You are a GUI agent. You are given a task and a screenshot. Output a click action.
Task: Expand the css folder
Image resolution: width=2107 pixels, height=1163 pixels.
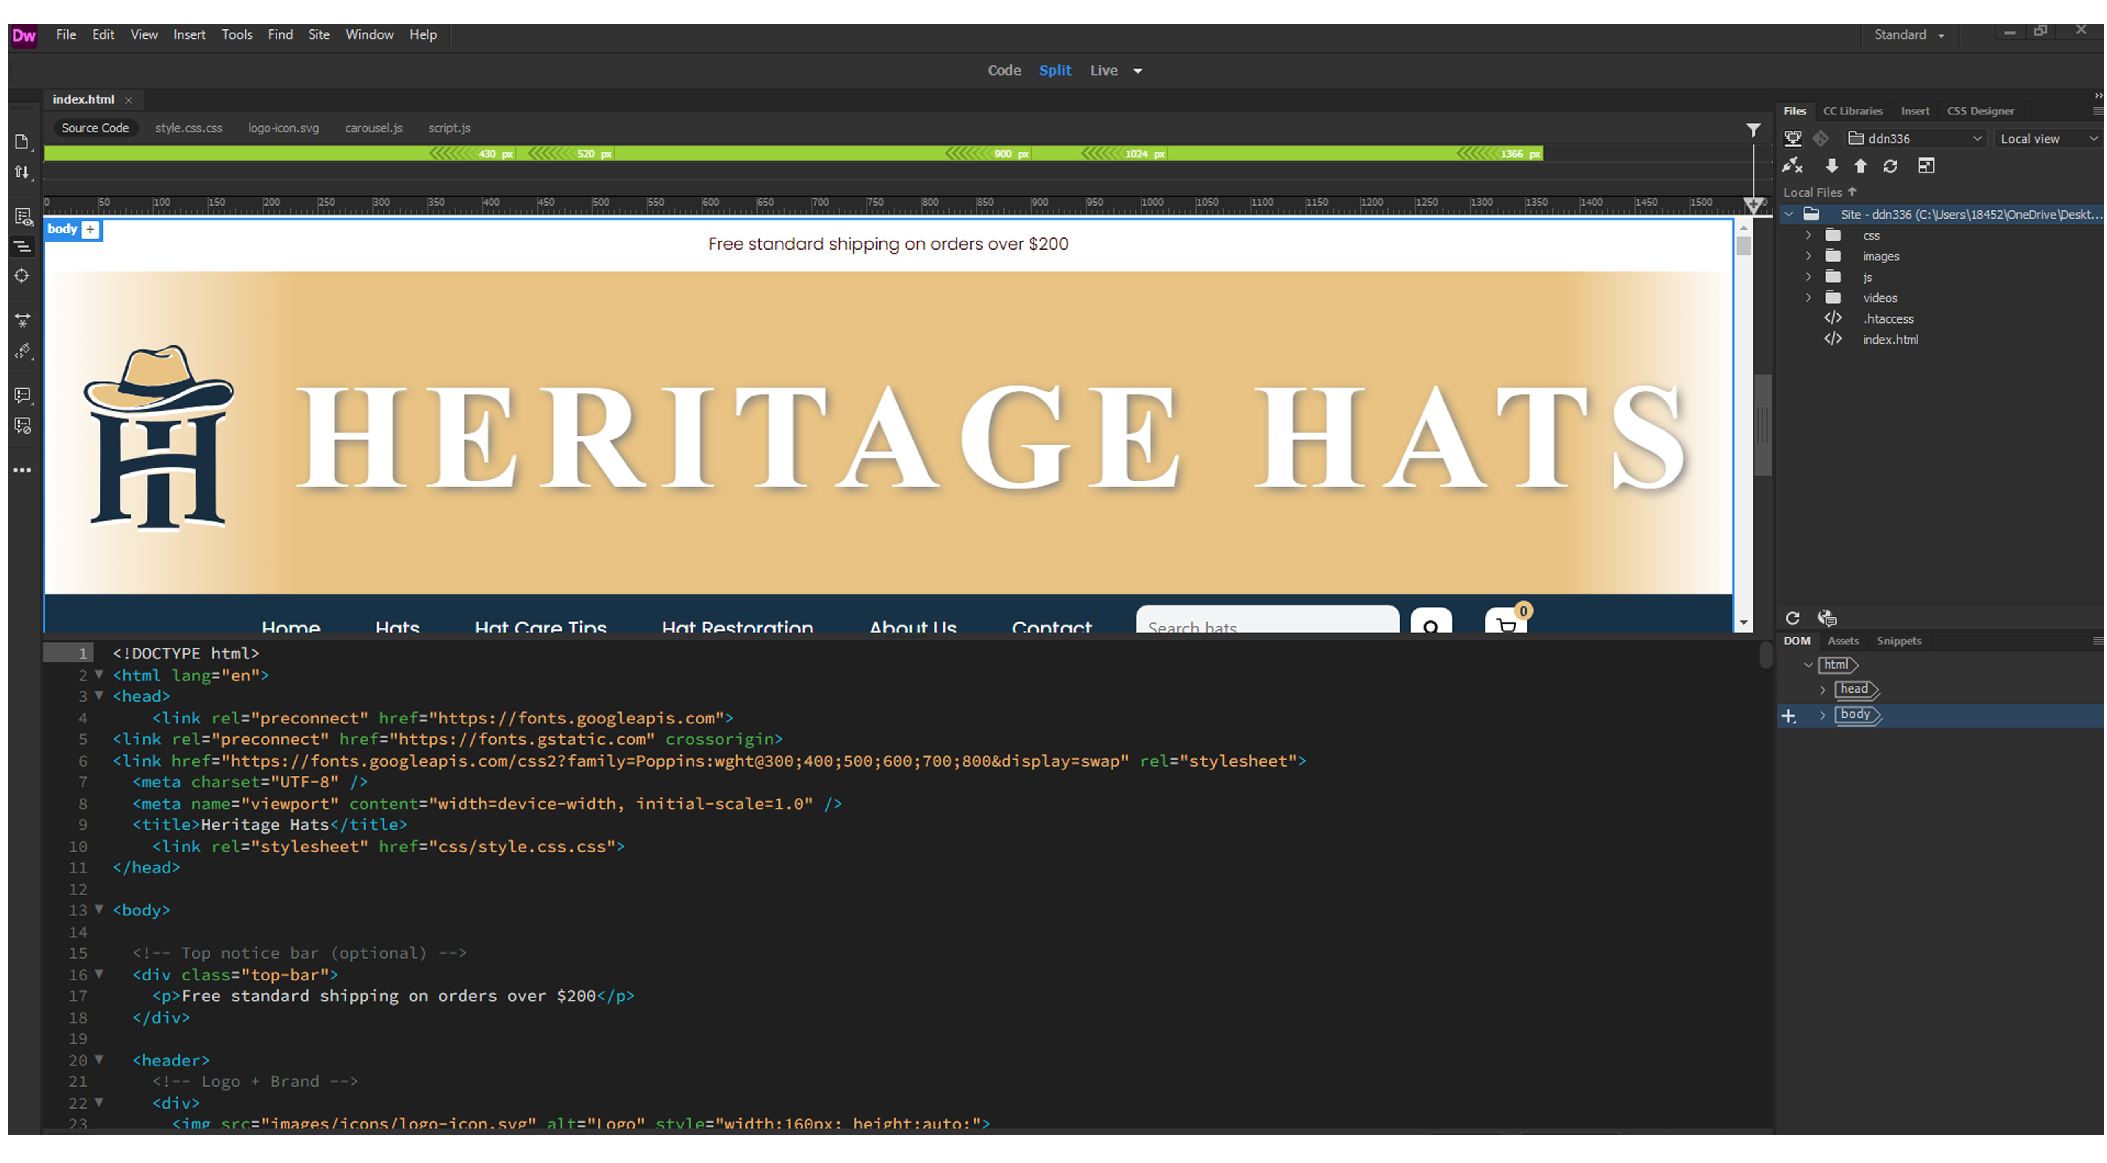[x=1808, y=235]
